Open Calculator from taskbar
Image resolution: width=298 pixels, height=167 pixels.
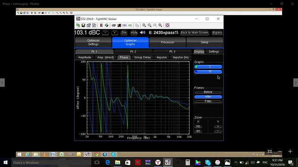tap(188, 162)
